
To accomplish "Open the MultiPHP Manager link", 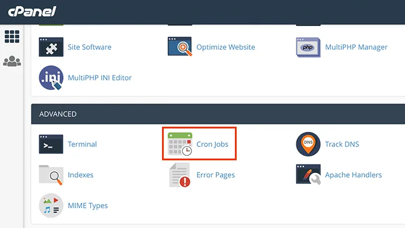I will pos(356,47).
